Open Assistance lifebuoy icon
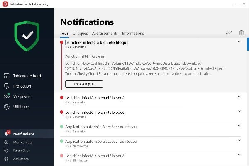The height and width of the screenshot is (166, 249). [x=6, y=159]
